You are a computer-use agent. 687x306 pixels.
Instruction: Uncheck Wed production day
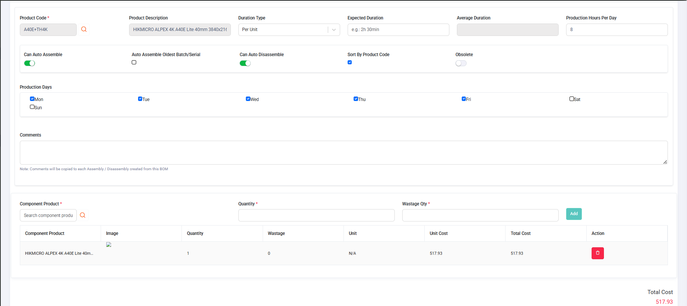coord(248,99)
